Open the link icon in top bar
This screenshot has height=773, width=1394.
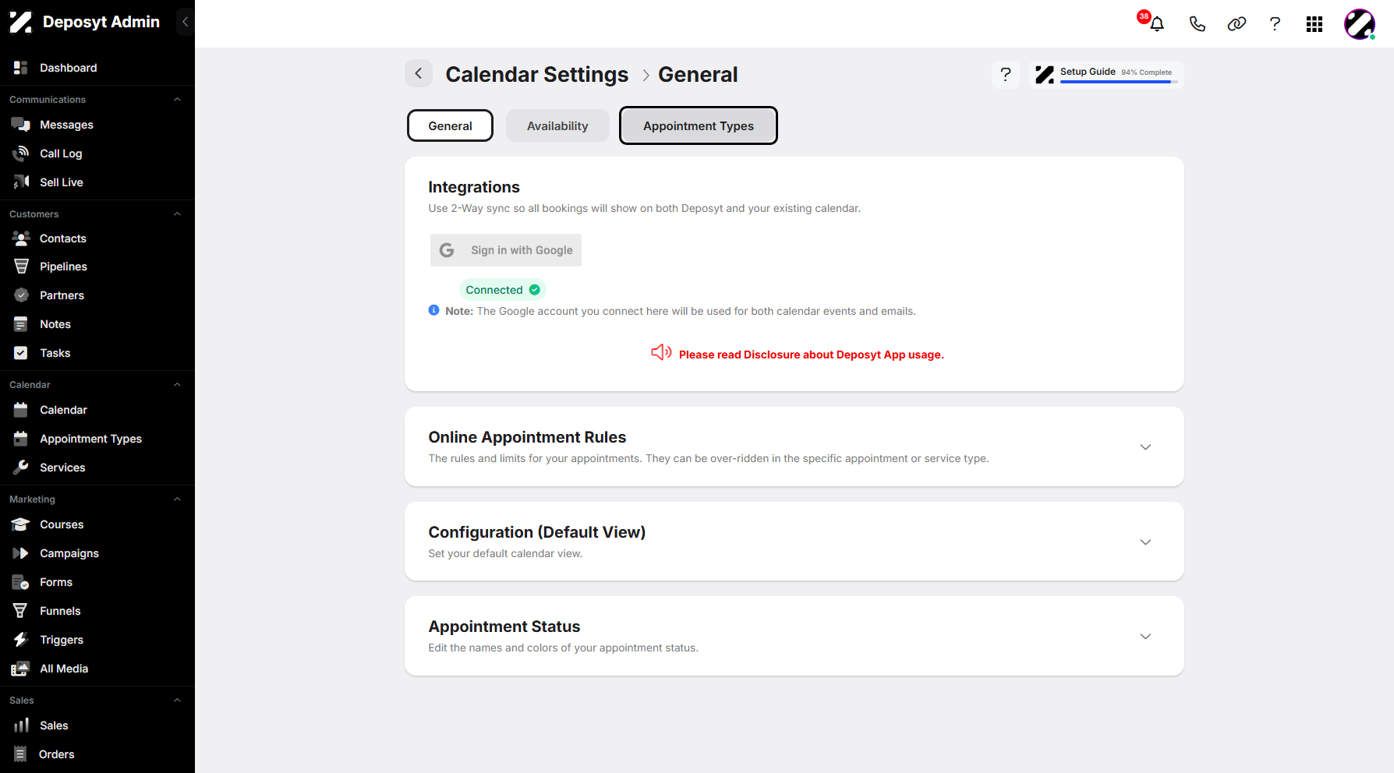[x=1237, y=24]
